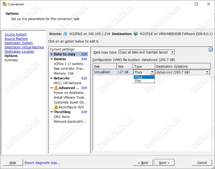215x169 pixels.
Task: Open the Data copy type dropdown
Action: point(172,52)
